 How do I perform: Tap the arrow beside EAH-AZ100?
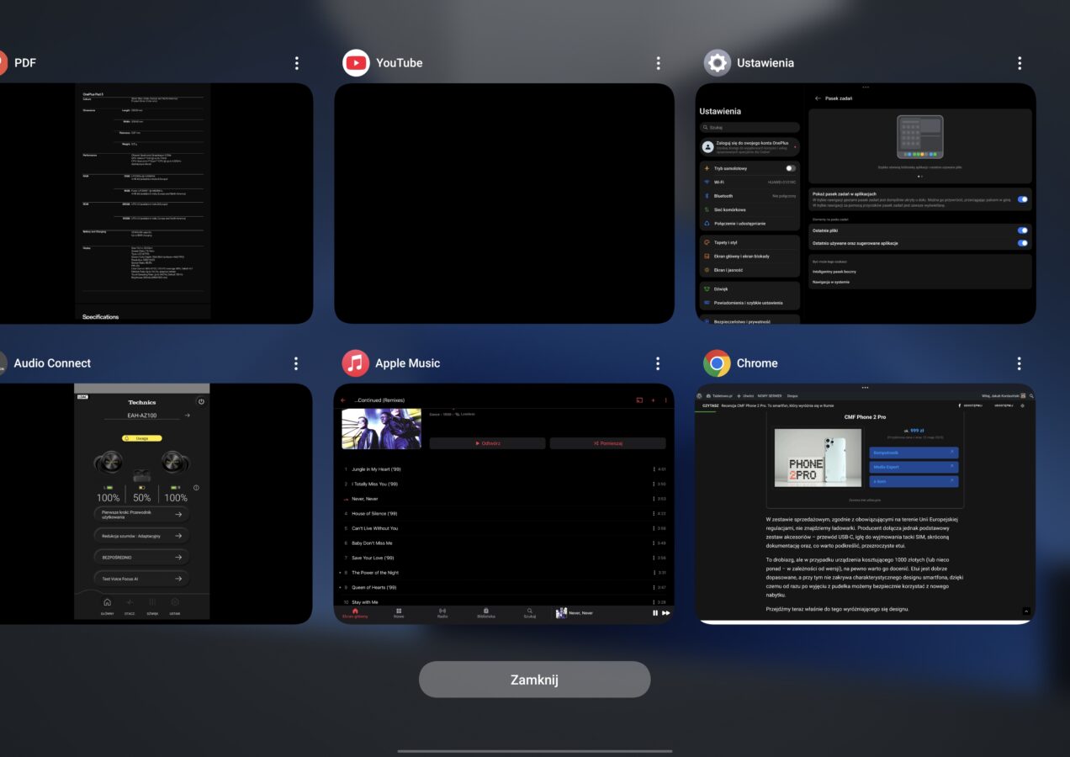(186, 416)
